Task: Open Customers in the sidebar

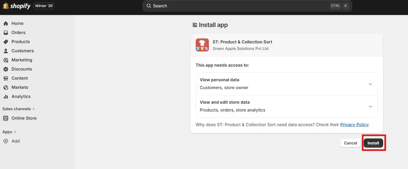Action: click(x=23, y=51)
